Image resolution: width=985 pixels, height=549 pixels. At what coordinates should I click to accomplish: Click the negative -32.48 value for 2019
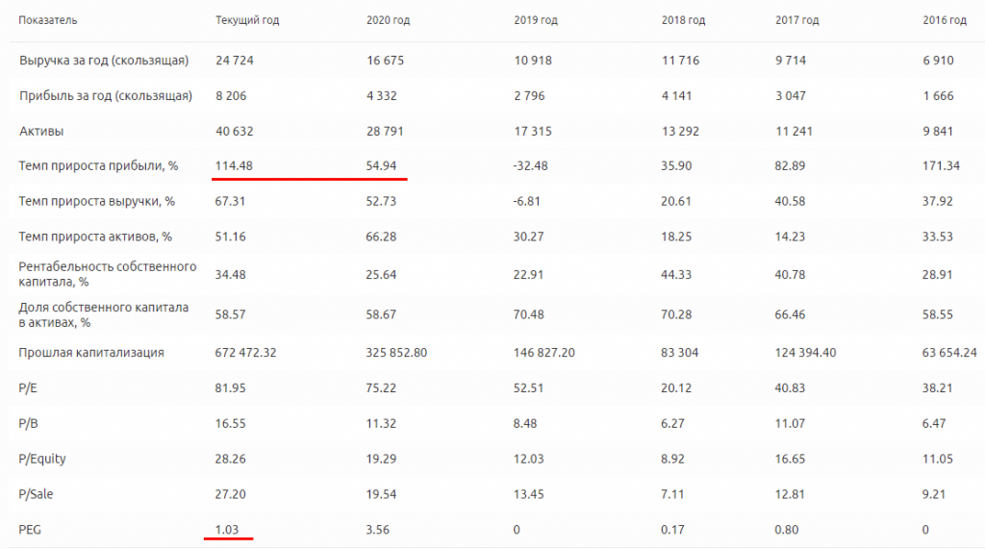(532, 166)
